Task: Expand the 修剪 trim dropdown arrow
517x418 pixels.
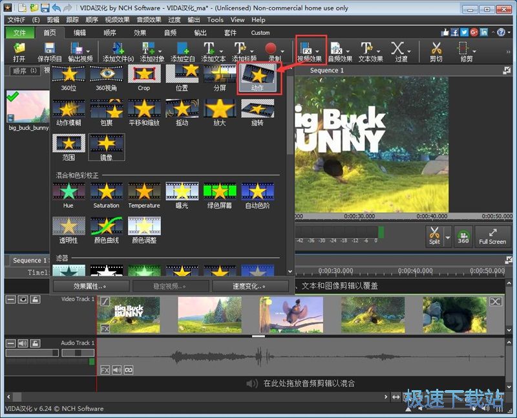Action: click(x=474, y=52)
